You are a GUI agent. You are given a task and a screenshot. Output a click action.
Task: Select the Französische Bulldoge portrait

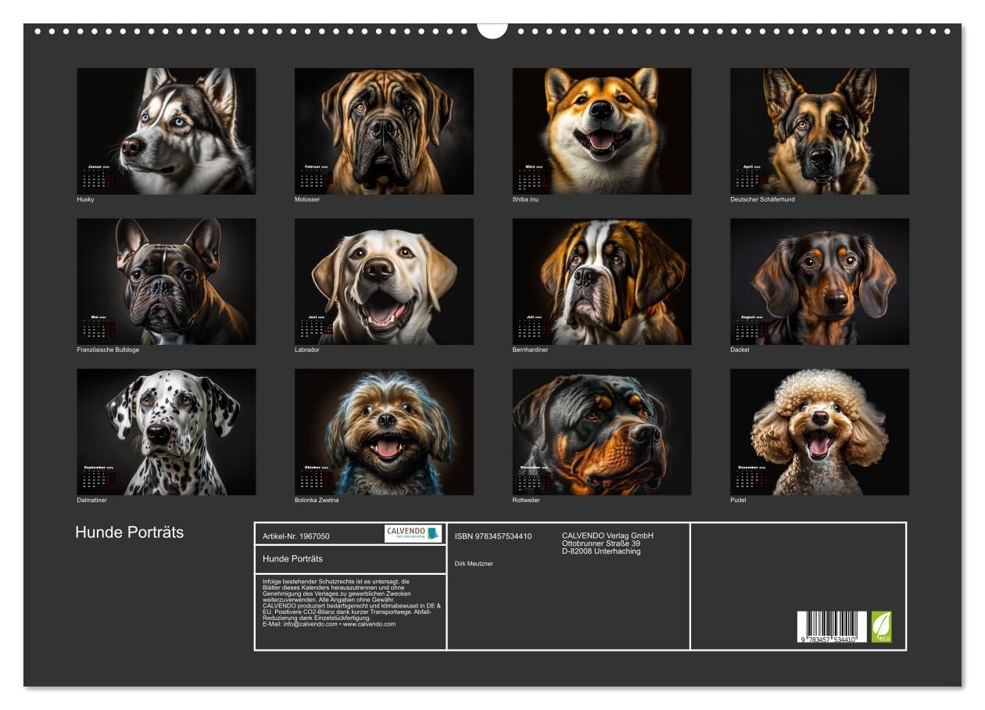166,281
